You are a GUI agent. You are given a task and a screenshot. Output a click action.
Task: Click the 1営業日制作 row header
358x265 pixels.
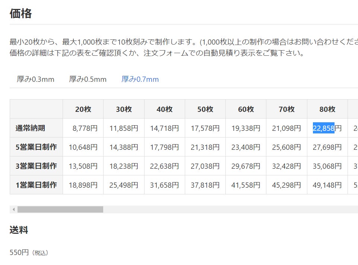36,185
